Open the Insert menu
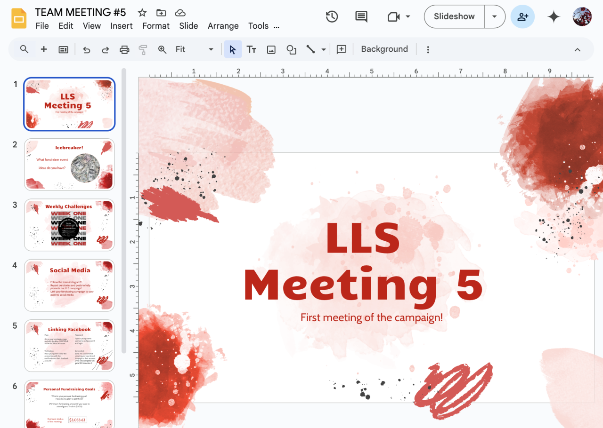 pos(122,26)
